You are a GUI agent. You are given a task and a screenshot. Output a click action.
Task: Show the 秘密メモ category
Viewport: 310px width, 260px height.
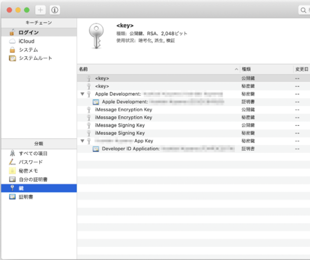pos(39,171)
